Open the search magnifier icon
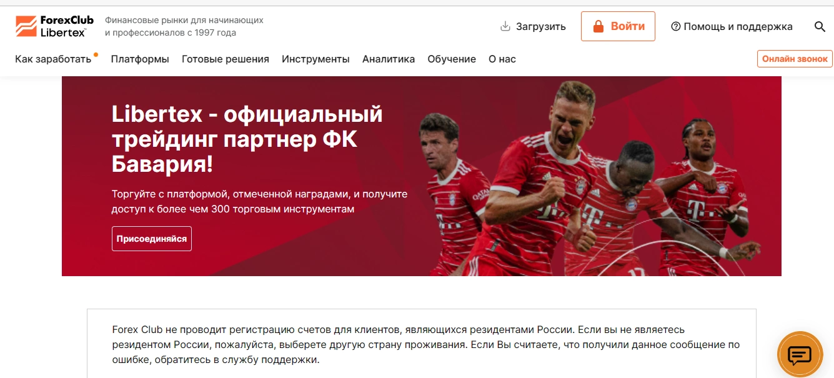 (820, 26)
